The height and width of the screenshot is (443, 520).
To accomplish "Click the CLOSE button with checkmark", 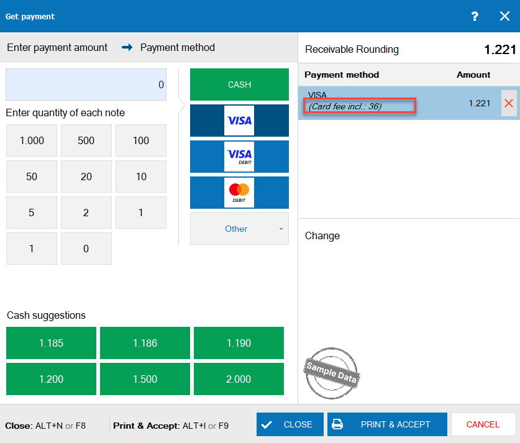I will coord(290,424).
